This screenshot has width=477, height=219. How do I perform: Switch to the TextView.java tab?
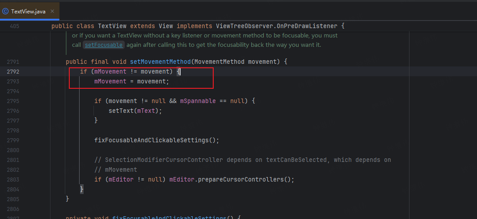pyautogui.click(x=30, y=12)
